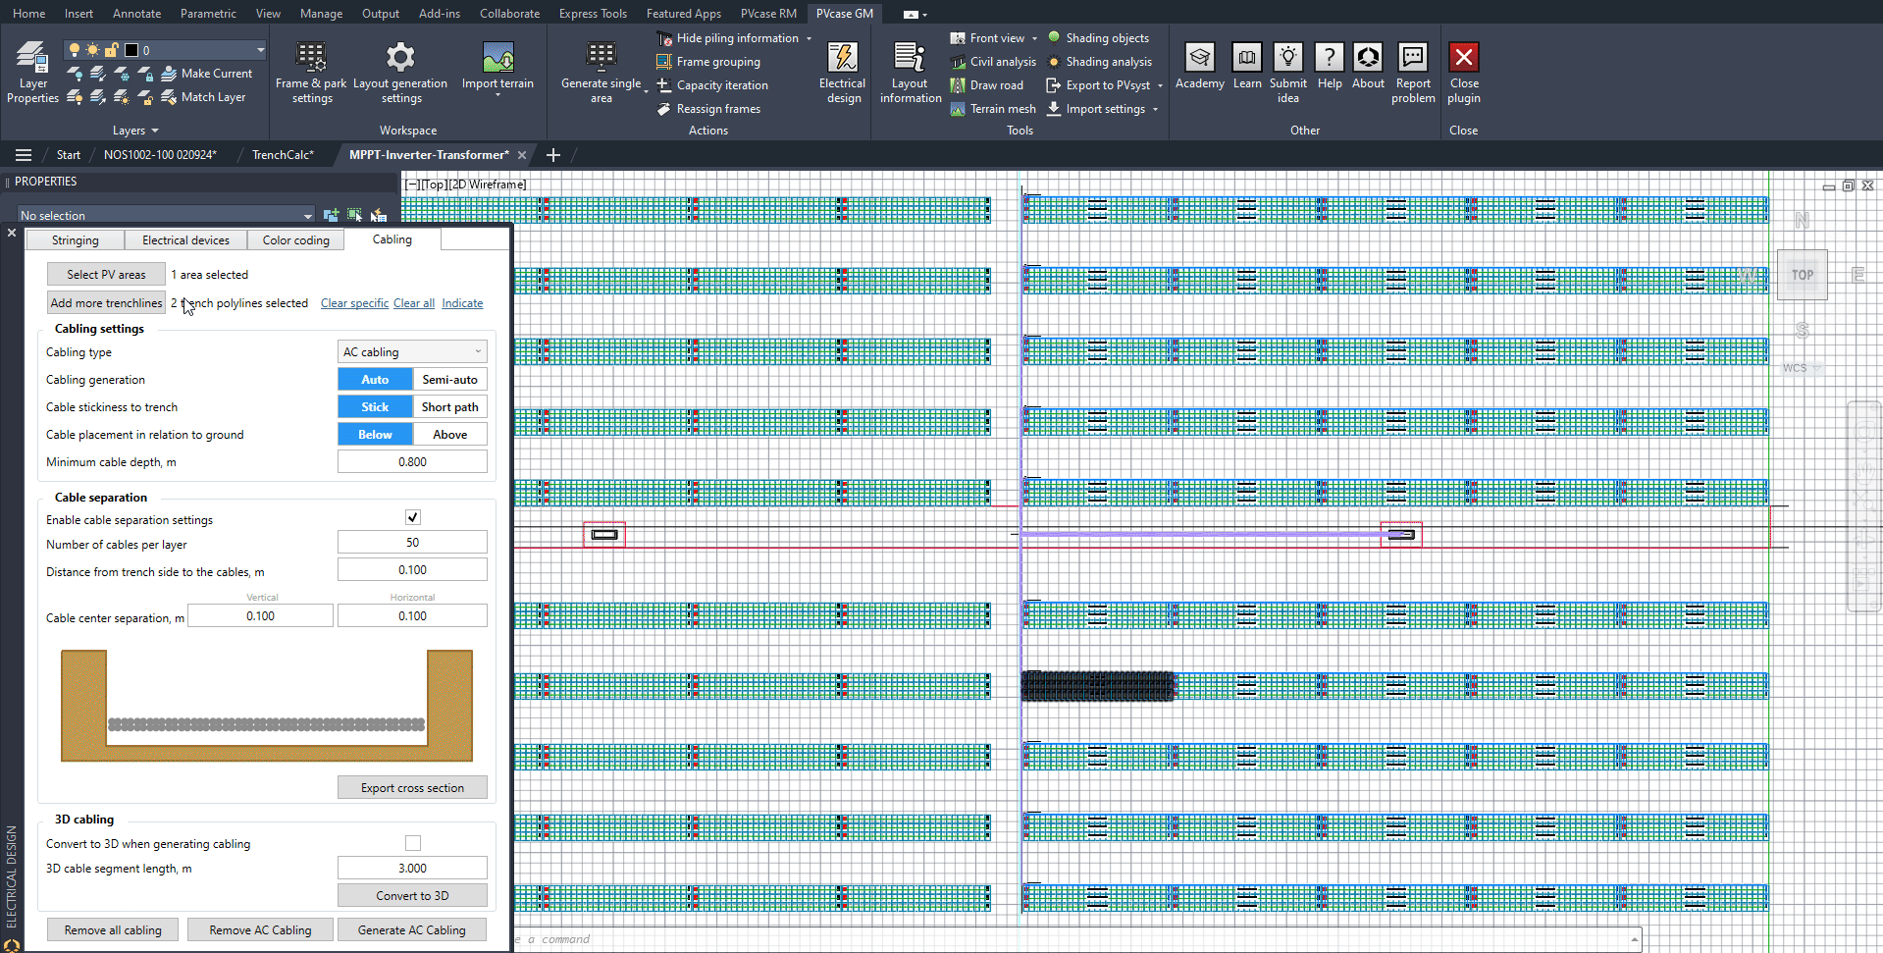Expand the No selection properties dropdown

(x=308, y=216)
